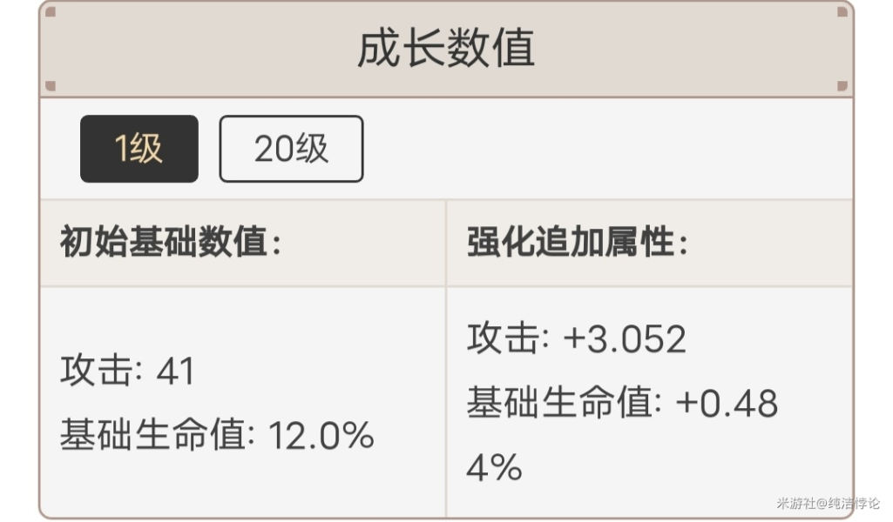Viewport: 893px width, 522px height.
Task: Click top-left corner ornament of title bar
Action: pos(51,12)
